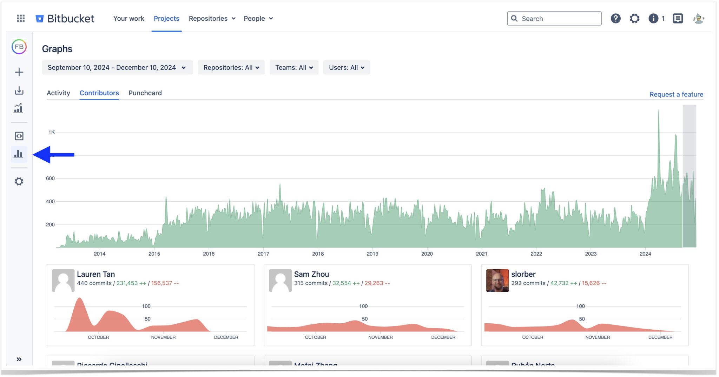The height and width of the screenshot is (377, 719).
Task: Open the notifications info icon
Action: pos(654,18)
